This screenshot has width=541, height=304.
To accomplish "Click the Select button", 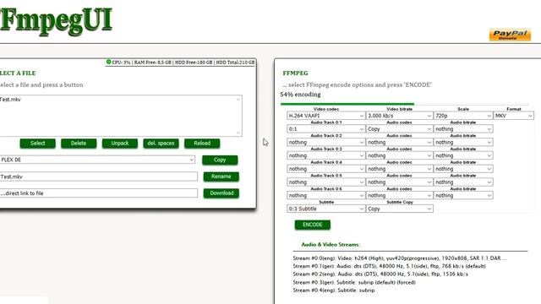I will click(37, 143).
